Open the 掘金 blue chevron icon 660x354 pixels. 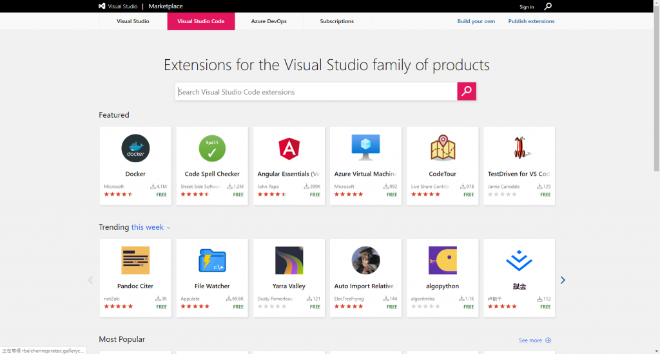(x=519, y=260)
